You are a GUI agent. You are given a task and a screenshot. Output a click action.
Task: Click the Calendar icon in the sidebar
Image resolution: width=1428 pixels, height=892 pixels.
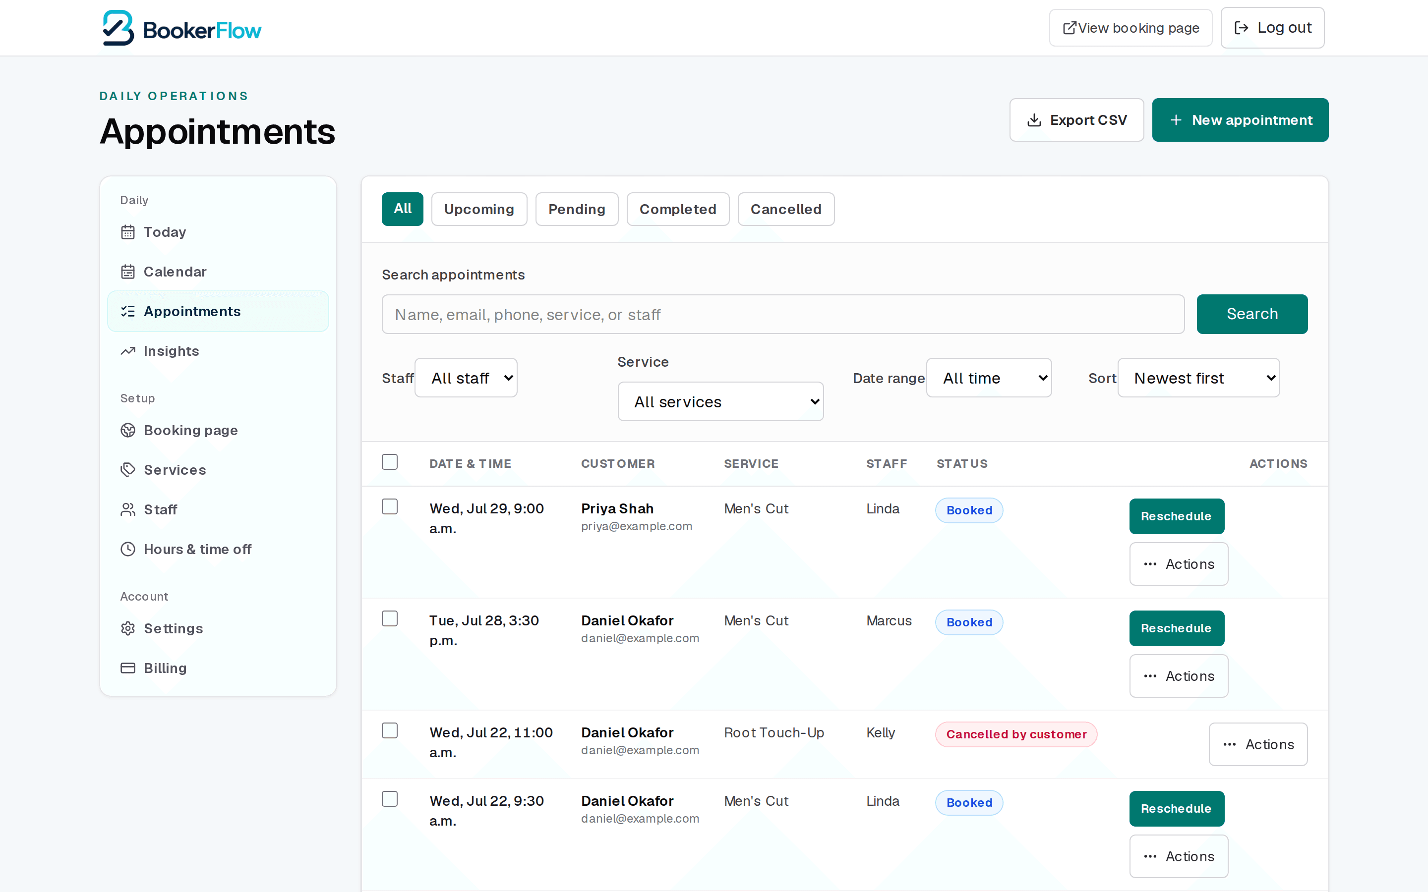point(128,272)
